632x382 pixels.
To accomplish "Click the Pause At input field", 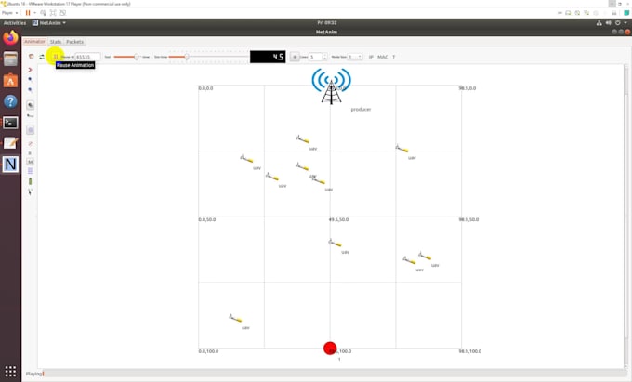I will click(x=88, y=57).
